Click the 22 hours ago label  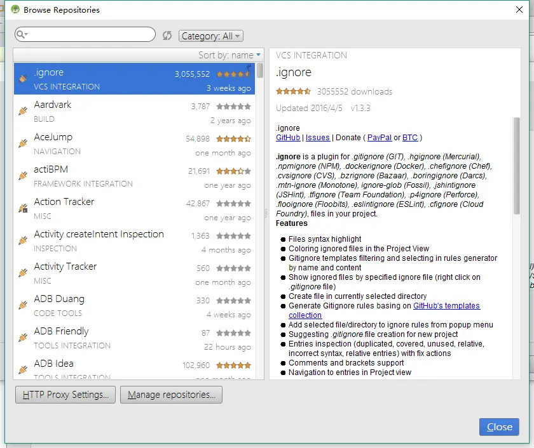[227, 346]
